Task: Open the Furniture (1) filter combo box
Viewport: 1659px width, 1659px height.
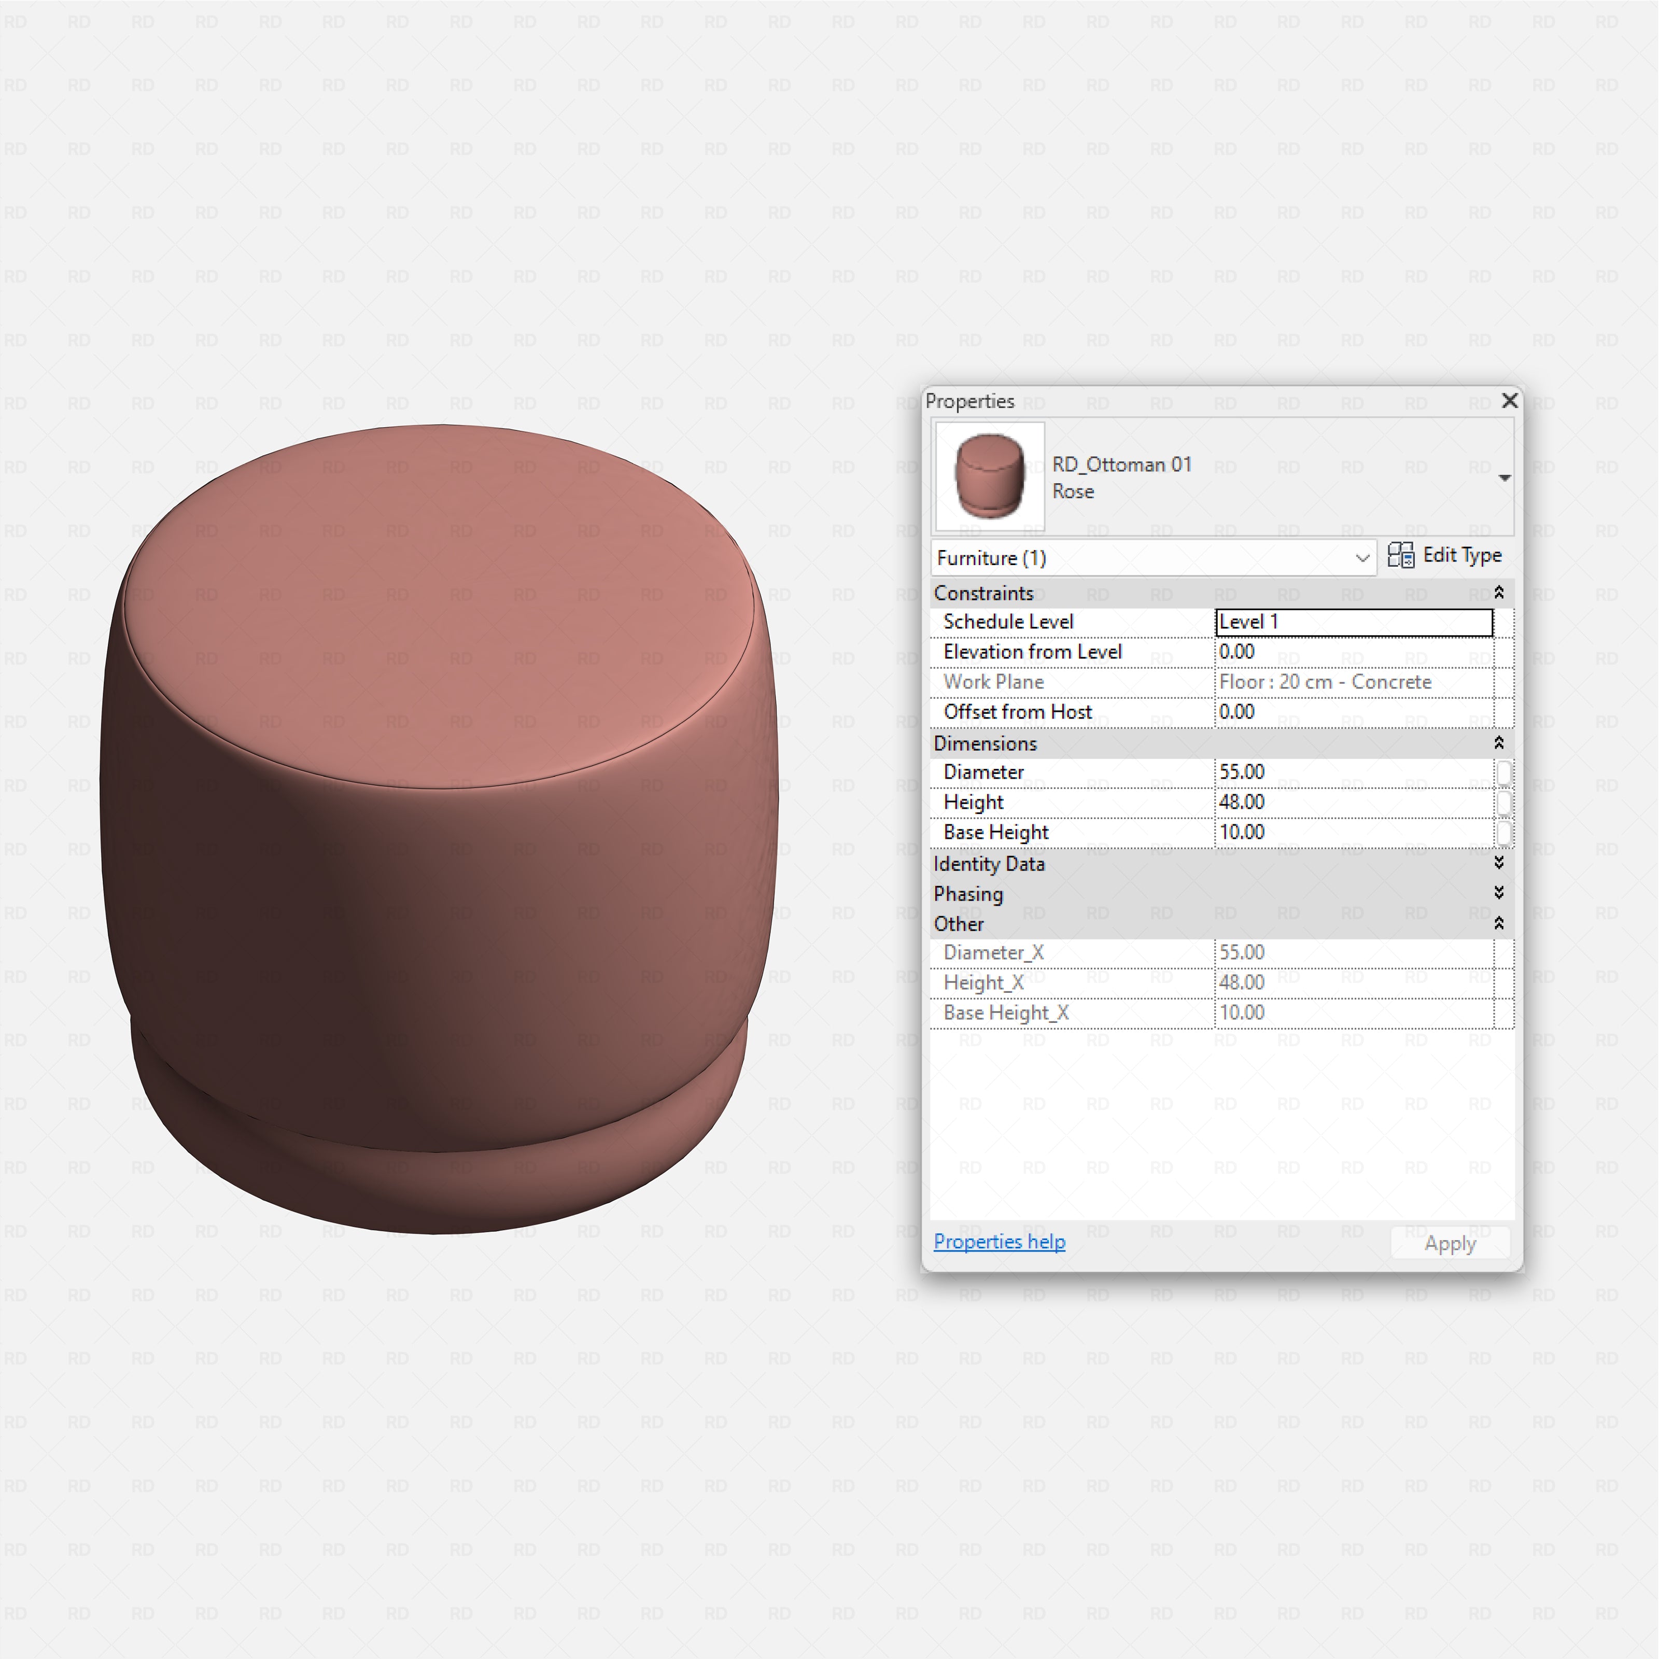Action: 1363,557
